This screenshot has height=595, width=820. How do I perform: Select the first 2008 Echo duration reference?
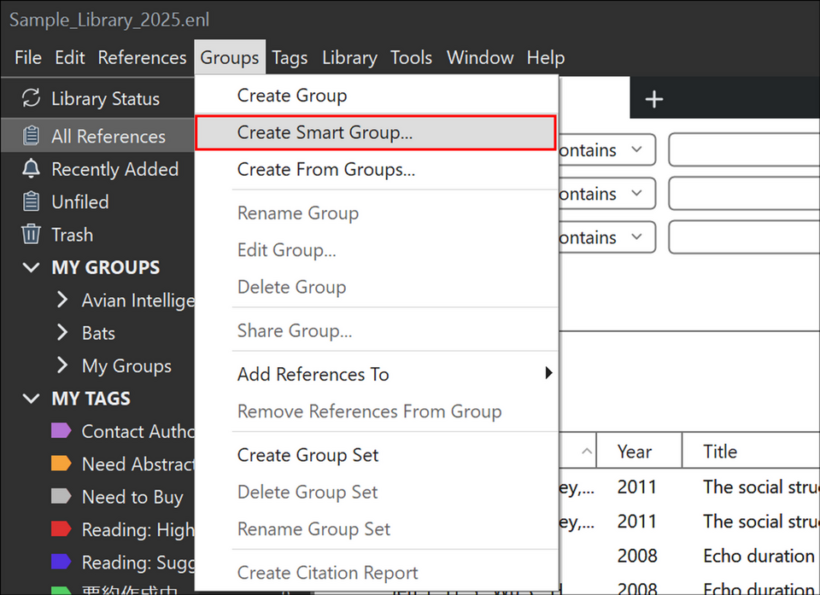point(689,555)
